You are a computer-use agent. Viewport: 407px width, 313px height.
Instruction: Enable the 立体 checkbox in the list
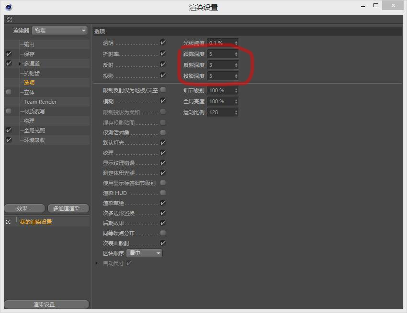[9, 92]
